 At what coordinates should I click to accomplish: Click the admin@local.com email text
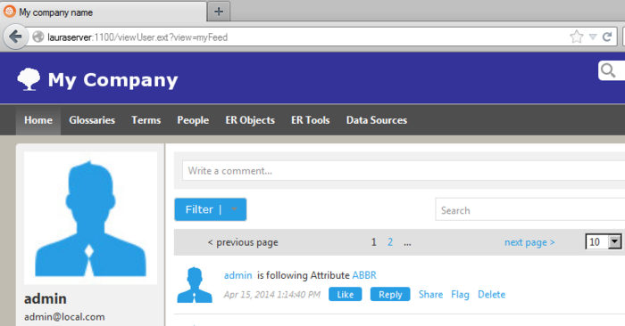(x=64, y=317)
